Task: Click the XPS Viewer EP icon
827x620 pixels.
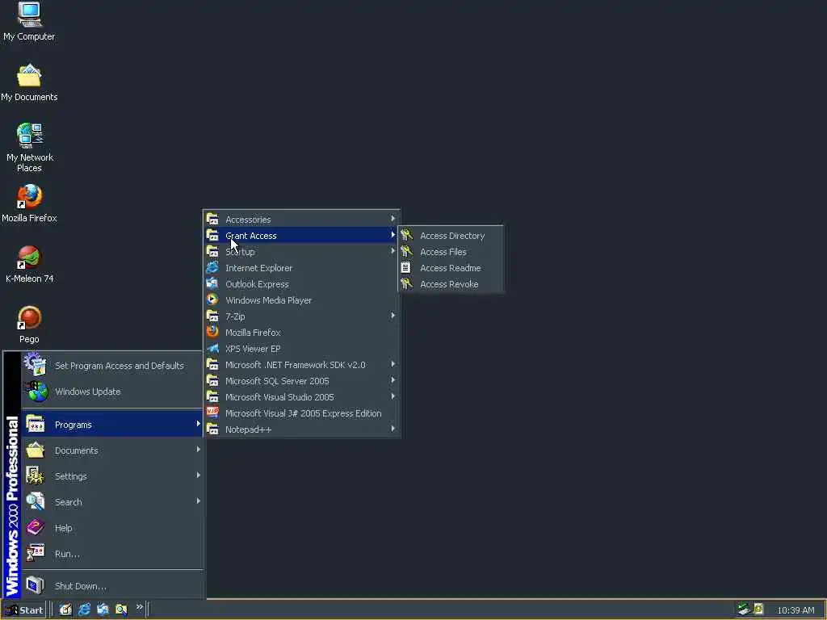Action: click(x=212, y=349)
